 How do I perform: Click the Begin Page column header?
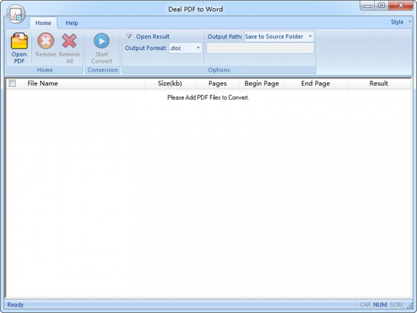point(262,83)
